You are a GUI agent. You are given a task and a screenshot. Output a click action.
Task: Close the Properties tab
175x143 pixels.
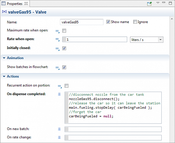pyautogui.click(x=26, y=3)
